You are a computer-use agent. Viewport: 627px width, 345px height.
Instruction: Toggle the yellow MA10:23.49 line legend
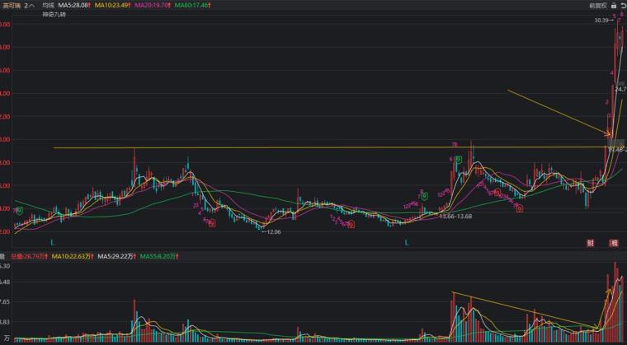[x=113, y=6]
